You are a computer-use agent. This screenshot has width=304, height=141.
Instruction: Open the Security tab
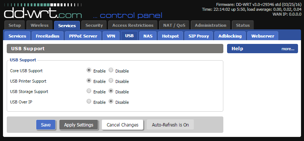[x=94, y=25]
